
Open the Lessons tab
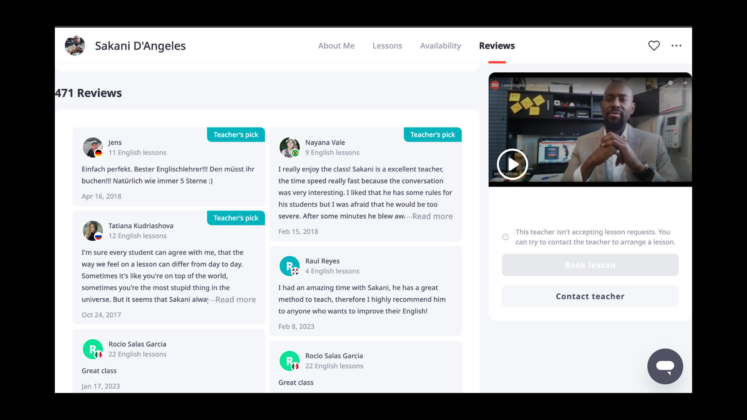coord(387,45)
